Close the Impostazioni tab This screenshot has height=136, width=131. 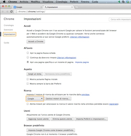click(x=72, y=7)
